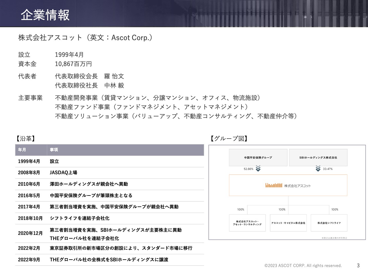Click the Ascot bar-chart logo icon
Screen dimensions: 368x276
pos(274,185)
